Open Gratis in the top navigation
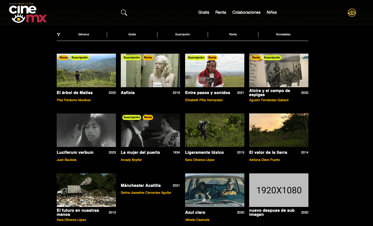This screenshot has width=373, height=226. (x=204, y=12)
